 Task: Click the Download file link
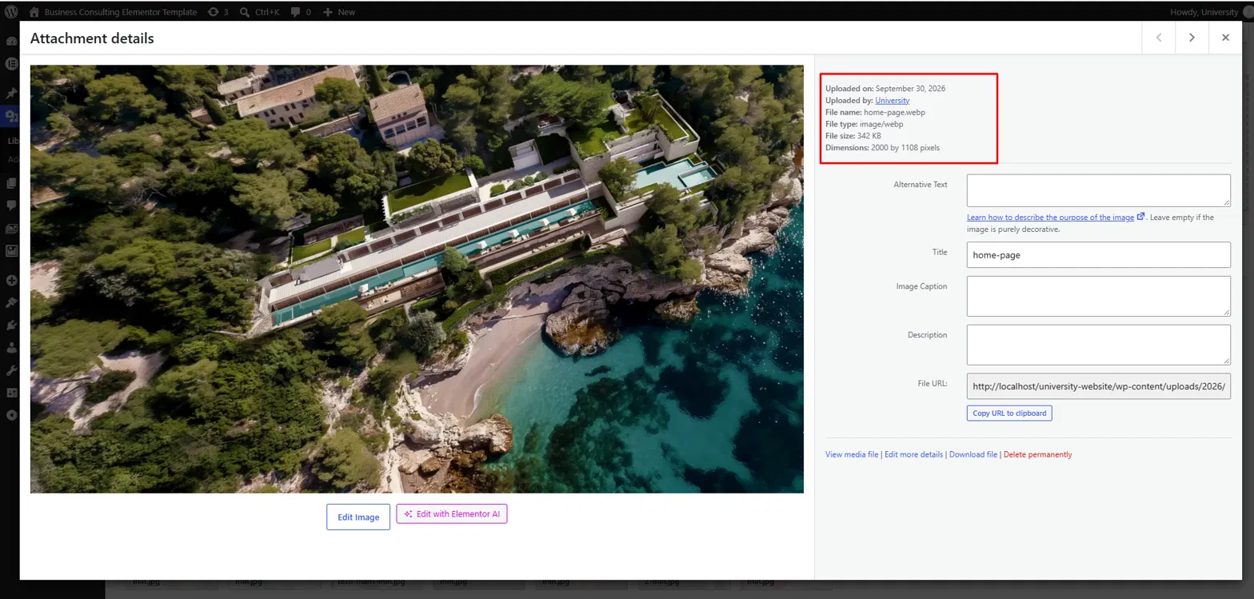pyautogui.click(x=973, y=454)
